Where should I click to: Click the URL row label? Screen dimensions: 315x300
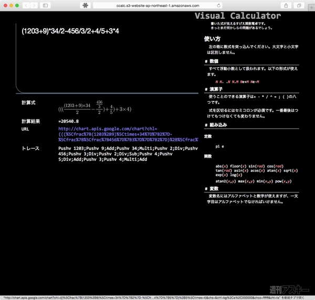[x=25, y=129]
